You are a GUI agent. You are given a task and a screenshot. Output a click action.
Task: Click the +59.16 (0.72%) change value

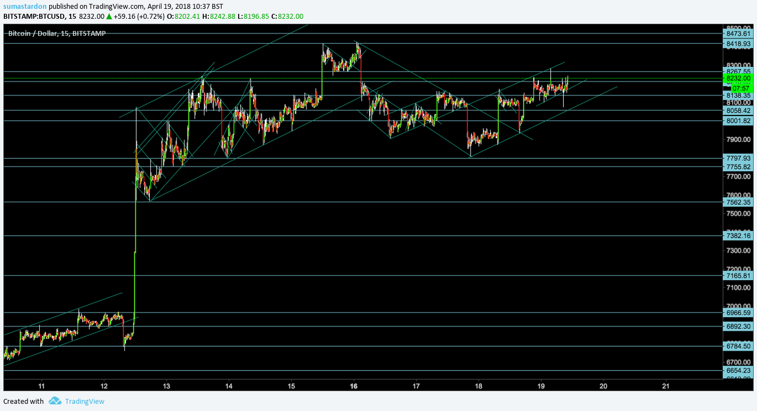pyautogui.click(x=139, y=17)
